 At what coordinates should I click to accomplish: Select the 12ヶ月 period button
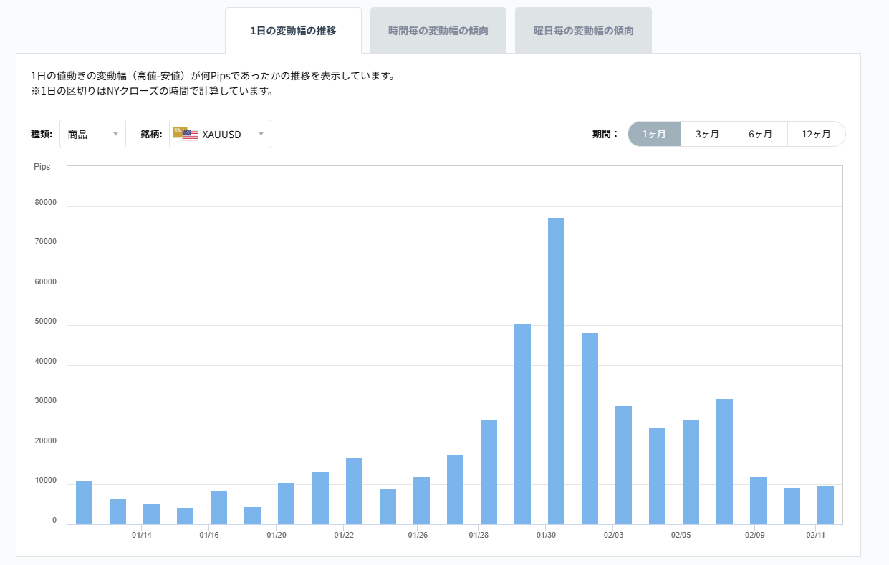point(816,133)
